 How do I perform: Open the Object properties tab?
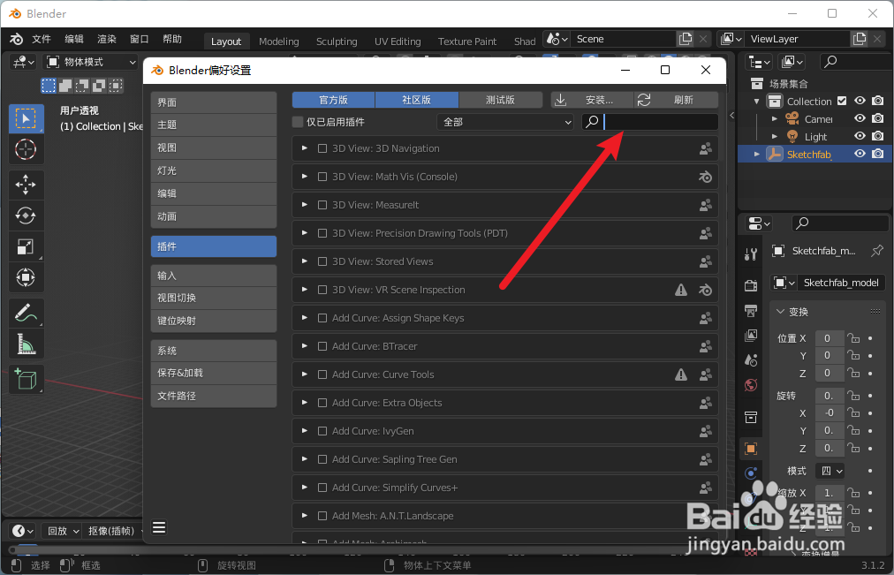tap(751, 449)
